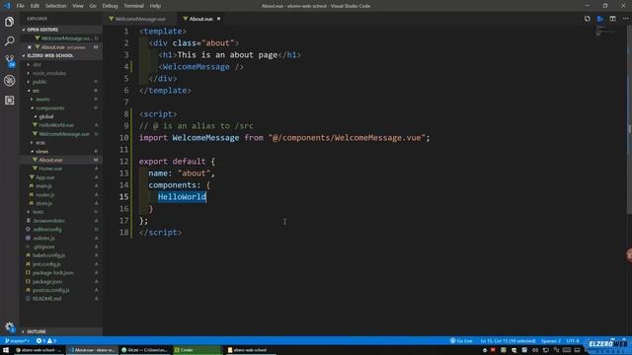Viewport: 632px width, 355px height.
Task: Open the Terminal menu
Action: tap(134, 6)
